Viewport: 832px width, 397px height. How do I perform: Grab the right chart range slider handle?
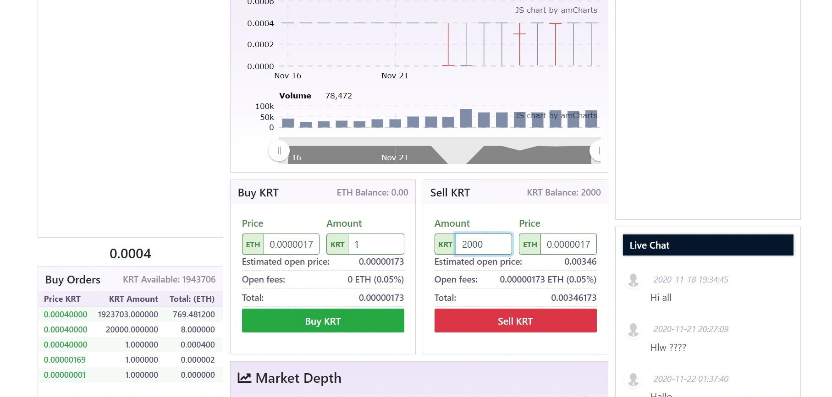595,150
